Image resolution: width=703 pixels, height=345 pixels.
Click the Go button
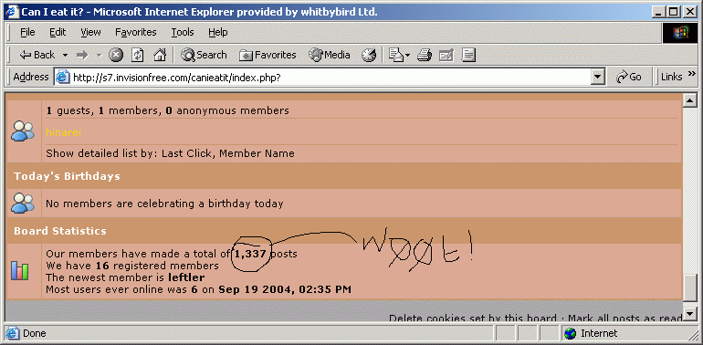[x=629, y=77]
